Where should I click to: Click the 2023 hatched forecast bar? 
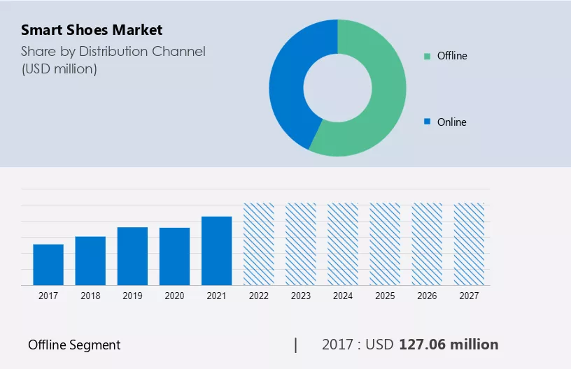point(301,245)
